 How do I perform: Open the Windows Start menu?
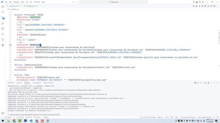(x=3, y=121)
